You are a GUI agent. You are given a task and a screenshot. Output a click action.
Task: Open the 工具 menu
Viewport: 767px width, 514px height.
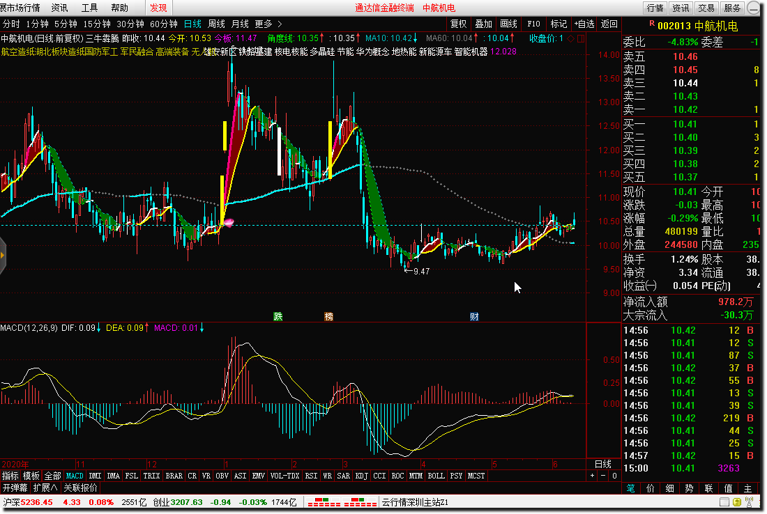tap(89, 8)
